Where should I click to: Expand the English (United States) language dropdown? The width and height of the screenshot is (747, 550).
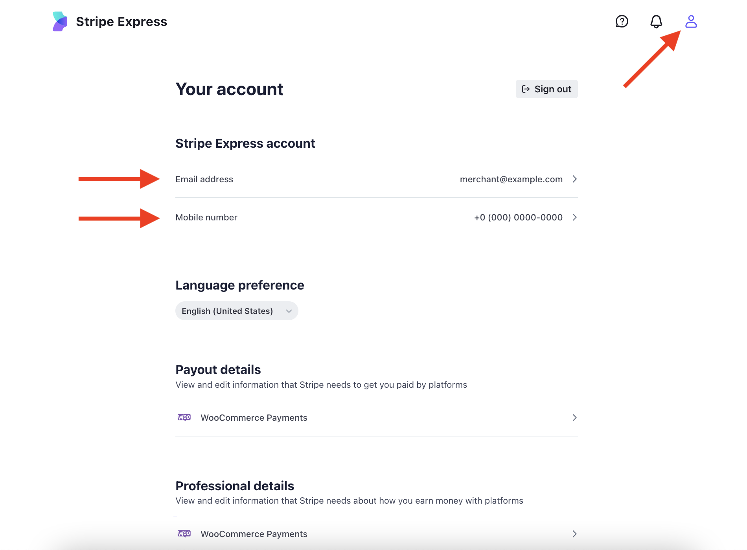pos(237,311)
